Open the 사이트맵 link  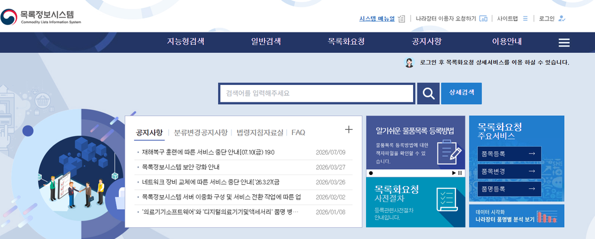tap(507, 18)
